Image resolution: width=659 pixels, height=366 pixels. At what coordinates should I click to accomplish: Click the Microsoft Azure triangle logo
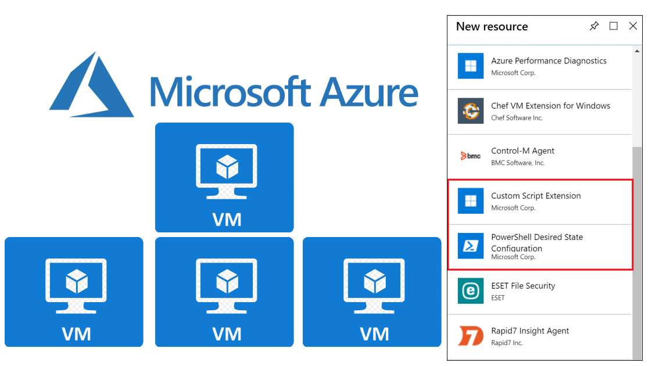(92, 85)
